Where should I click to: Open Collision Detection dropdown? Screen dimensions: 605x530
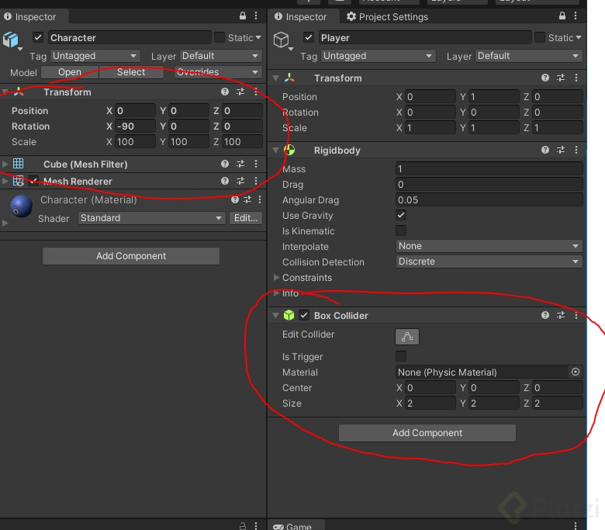[489, 262]
